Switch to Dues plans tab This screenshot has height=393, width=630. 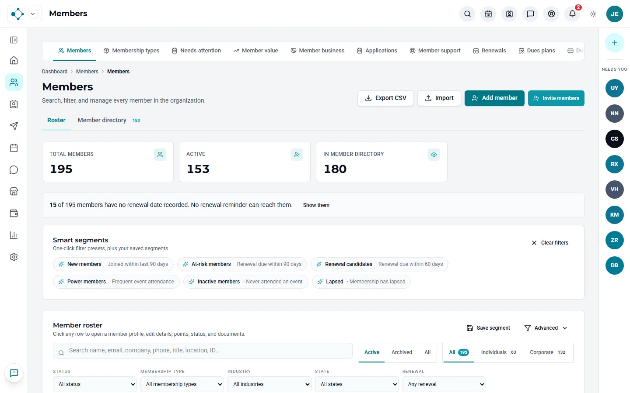537,51
